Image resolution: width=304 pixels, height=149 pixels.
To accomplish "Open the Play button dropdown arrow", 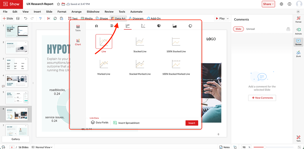I will coord(227,18).
